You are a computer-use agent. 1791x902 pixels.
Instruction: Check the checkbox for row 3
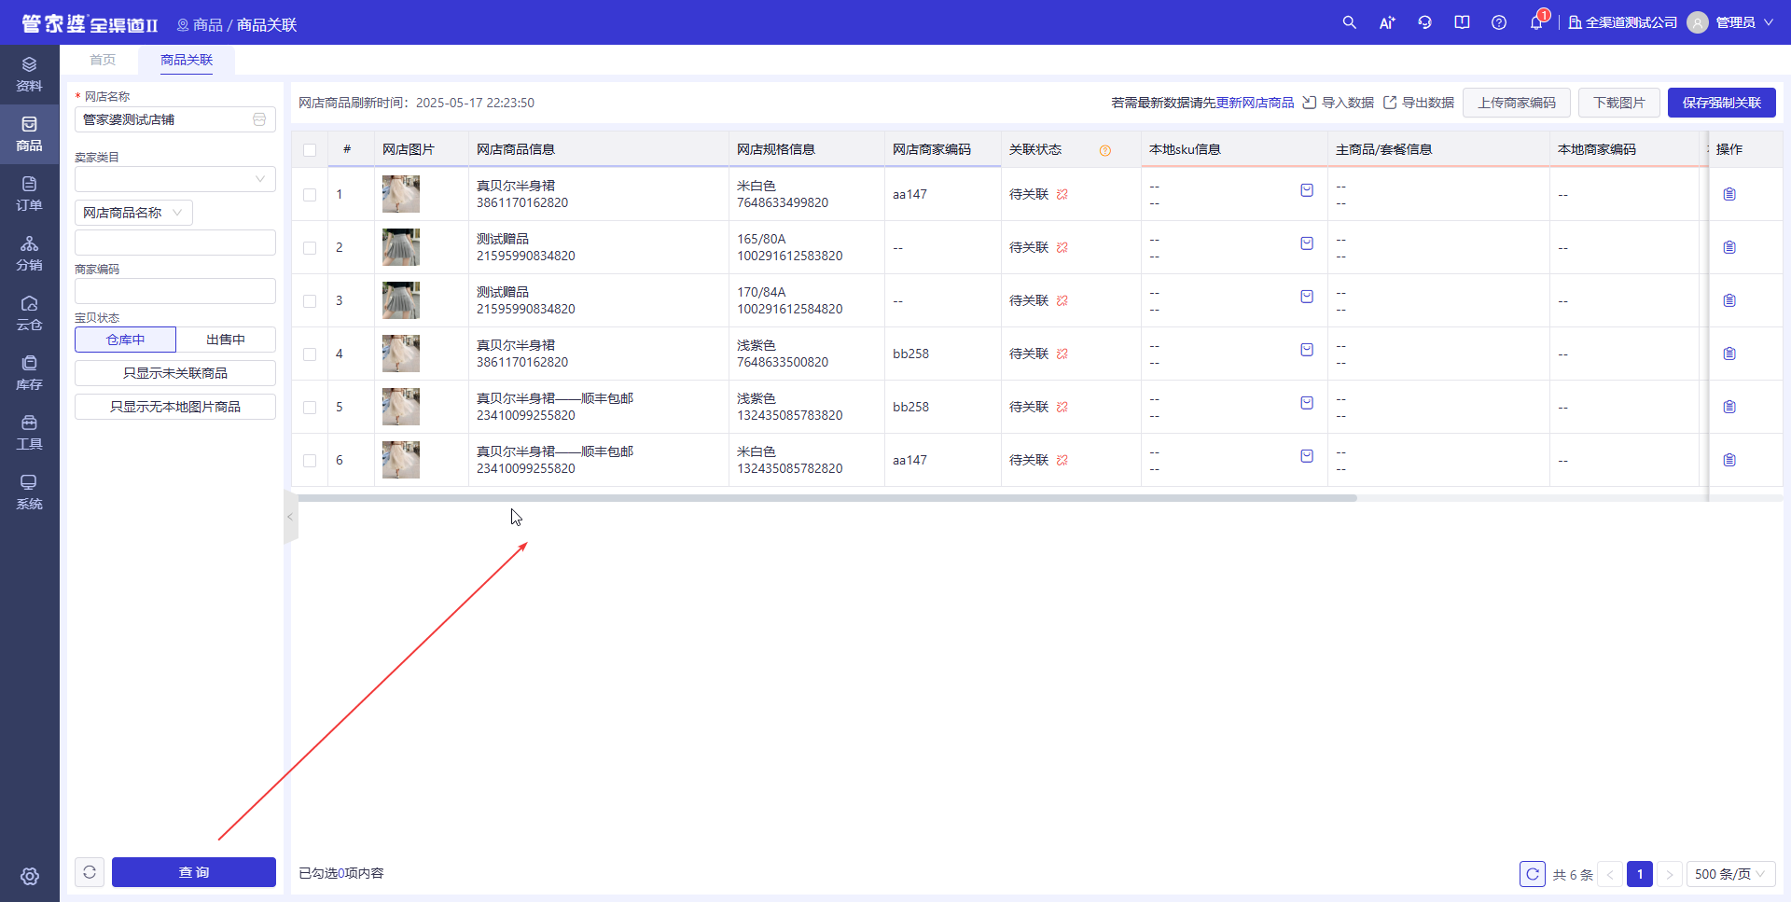(310, 301)
